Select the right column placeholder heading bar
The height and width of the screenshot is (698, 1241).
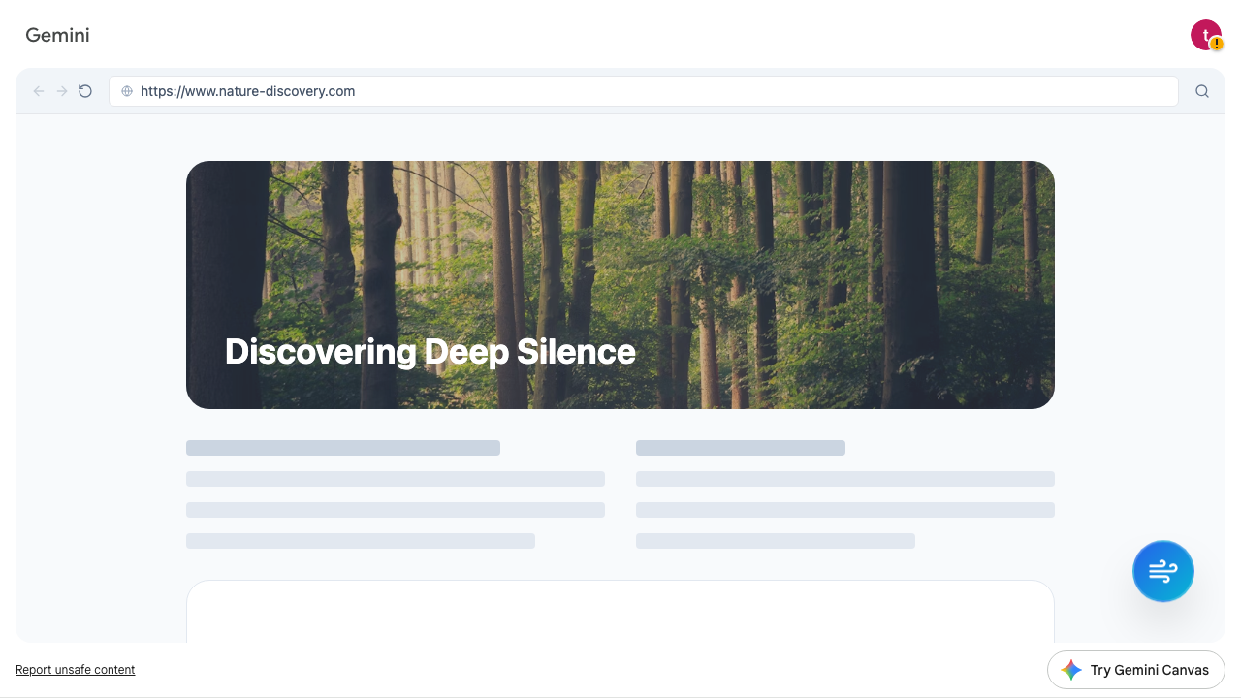tap(740, 448)
